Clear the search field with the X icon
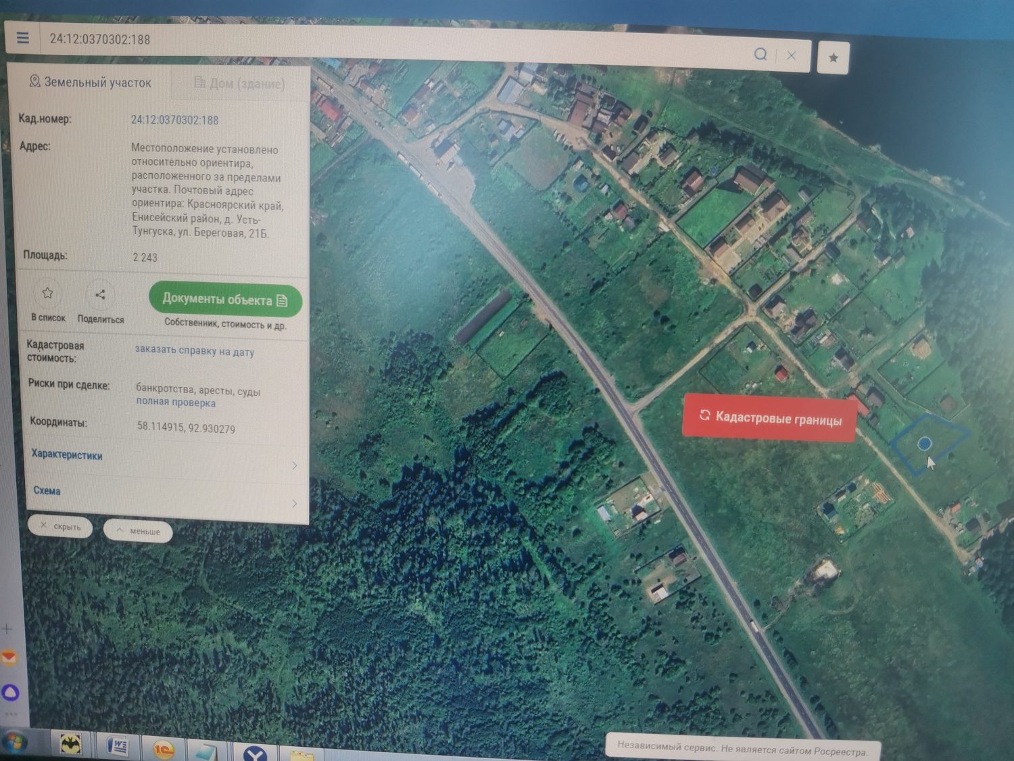The image size is (1014, 761). pyautogui.click(x=792, y=55)
